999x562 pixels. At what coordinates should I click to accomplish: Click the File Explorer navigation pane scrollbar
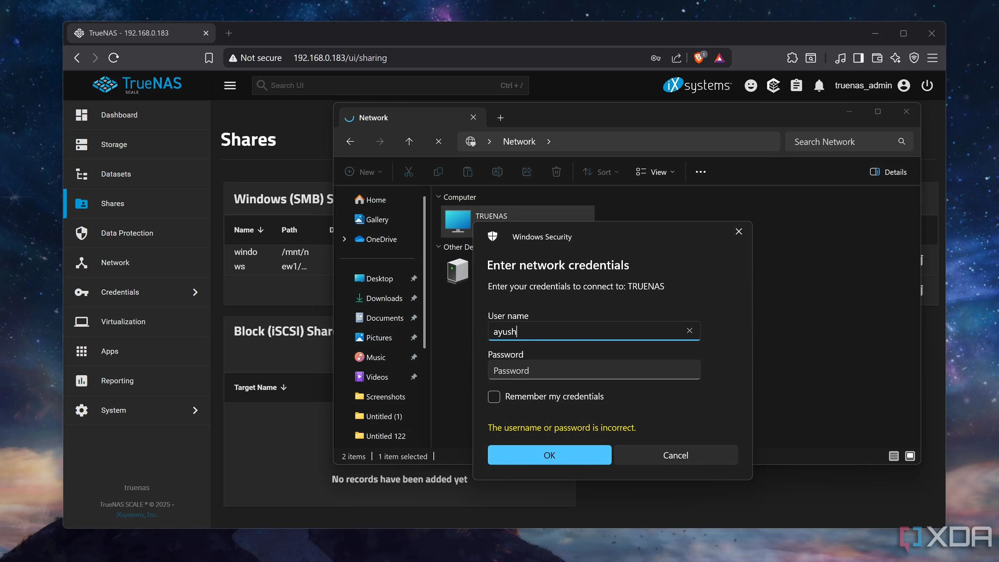(x=425, y=272)
